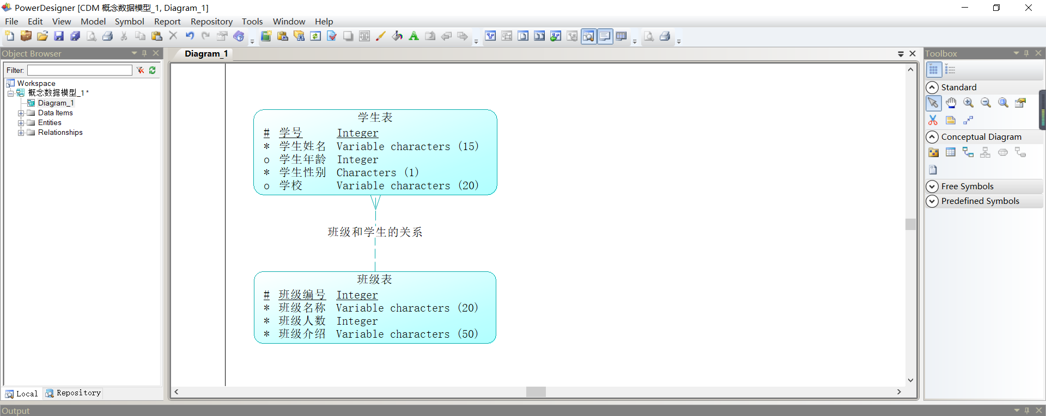
Task: Pin the Object Browser panel
Action: pyautogui.click(x=144, y=53)
